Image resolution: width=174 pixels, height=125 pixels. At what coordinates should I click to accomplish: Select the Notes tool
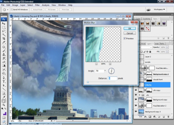4,94
